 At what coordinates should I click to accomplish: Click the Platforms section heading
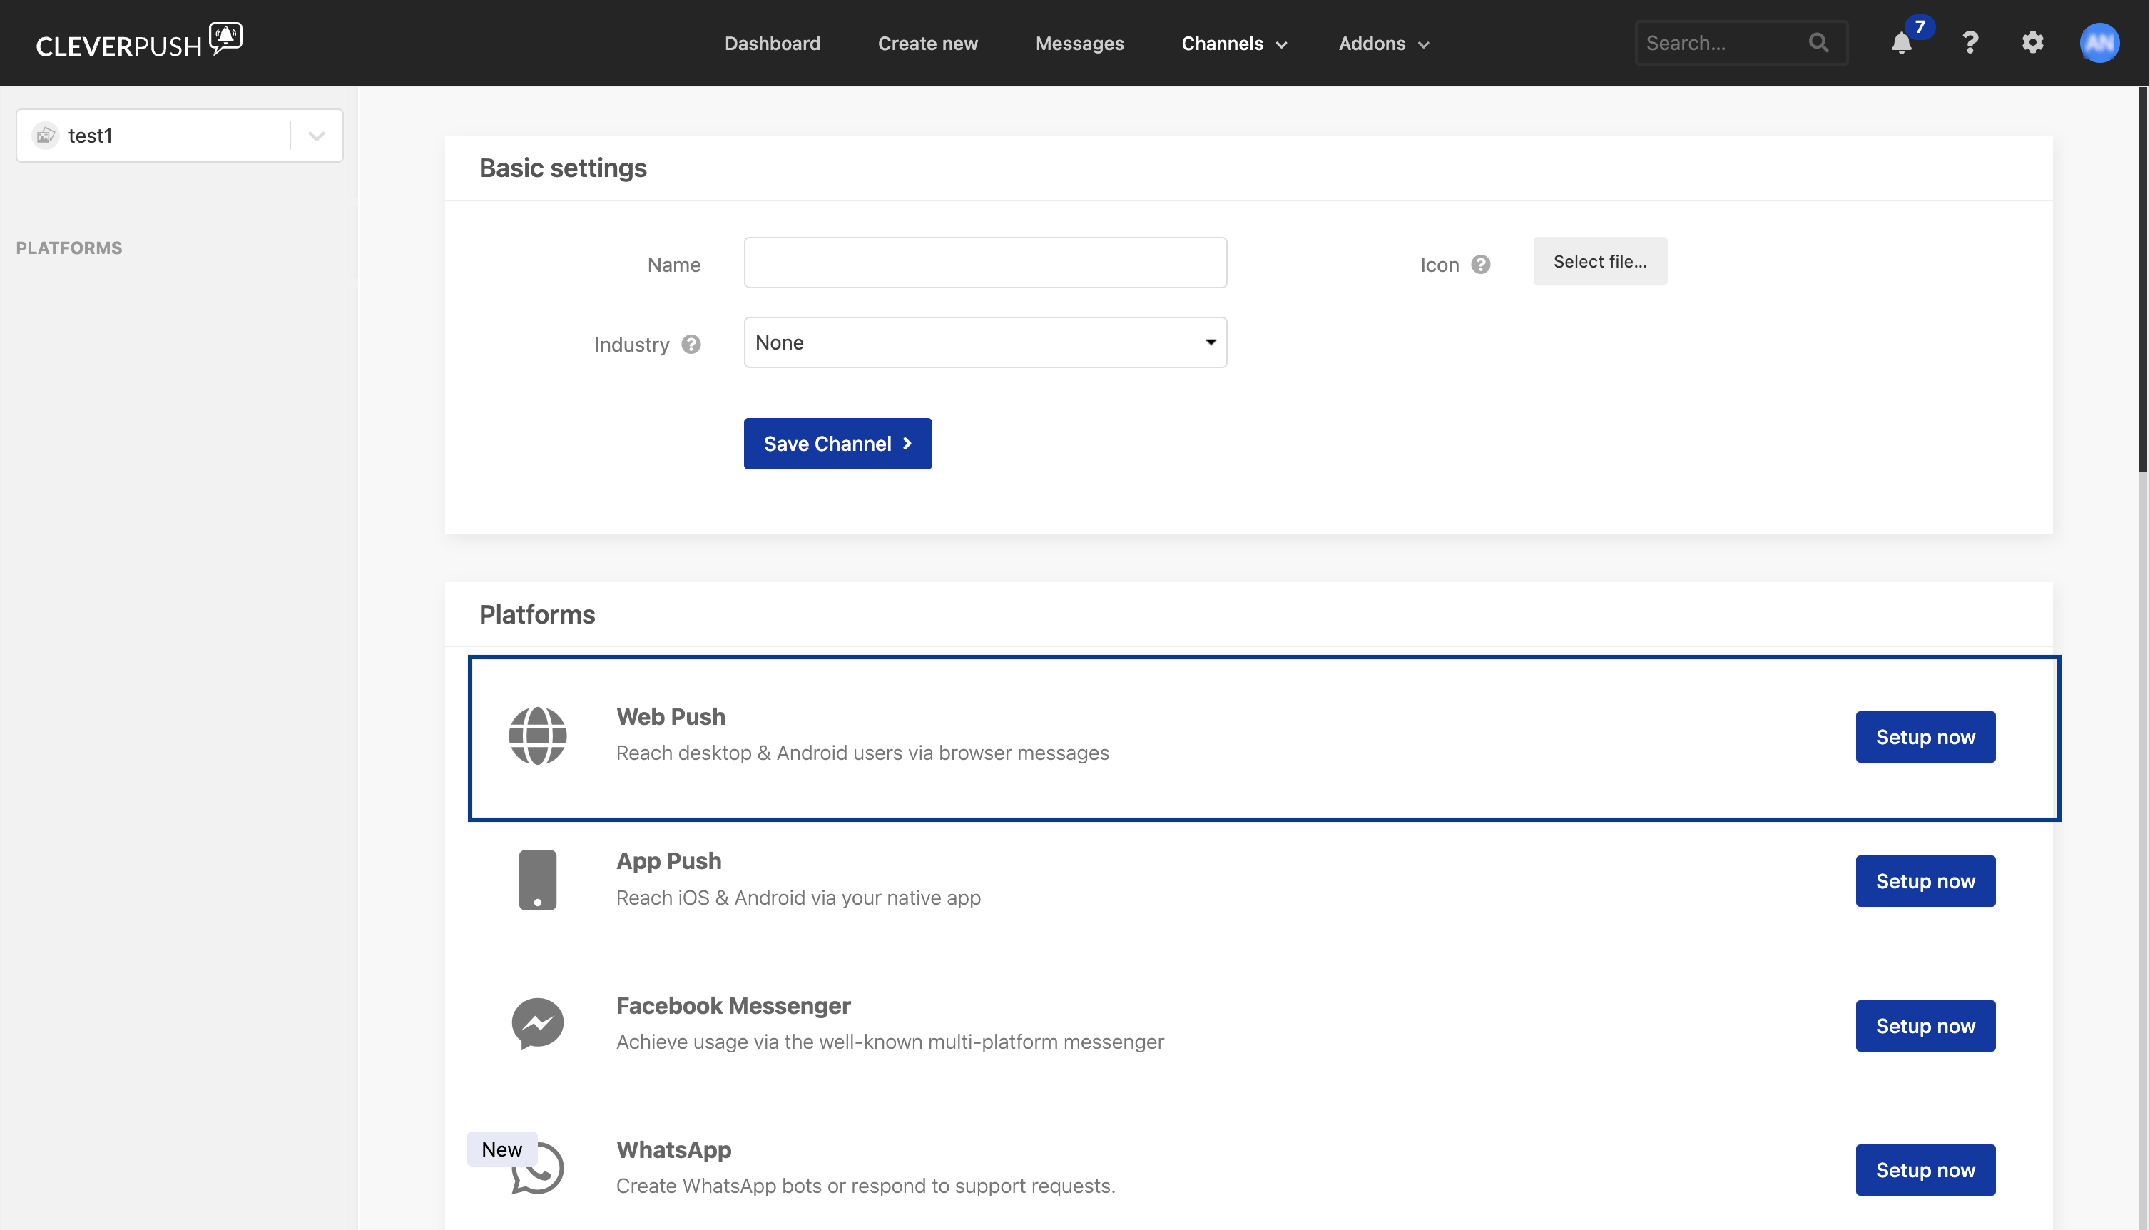[537, 614]
